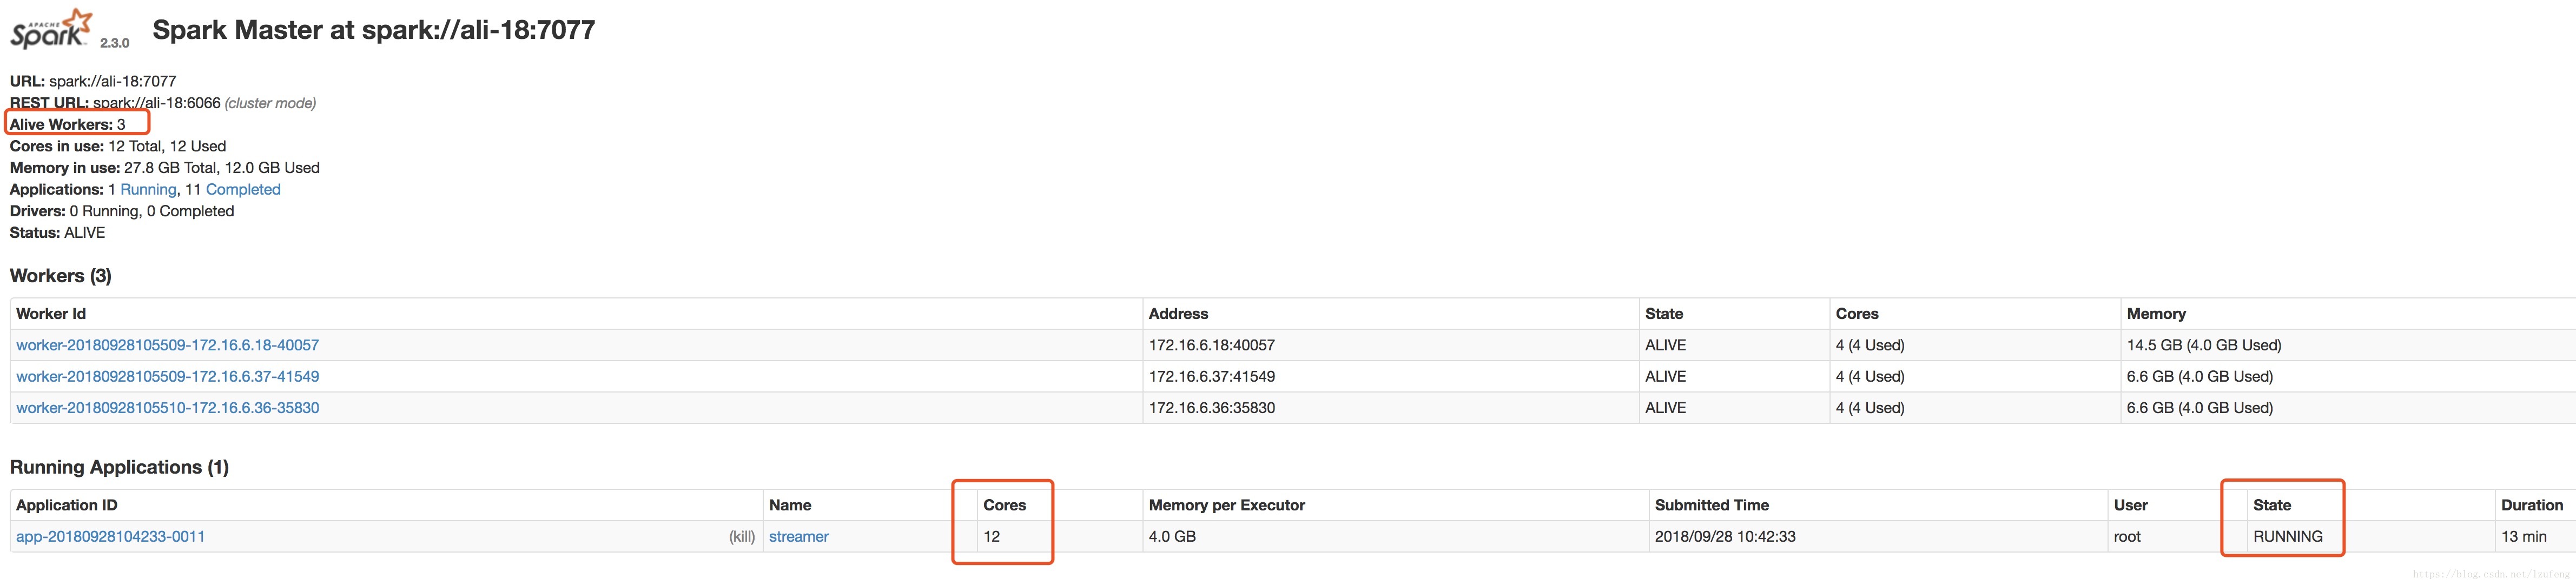Sort workers table by State header
The height and width of the screenshot is (585, 2576).
[x=1664, y=313]
